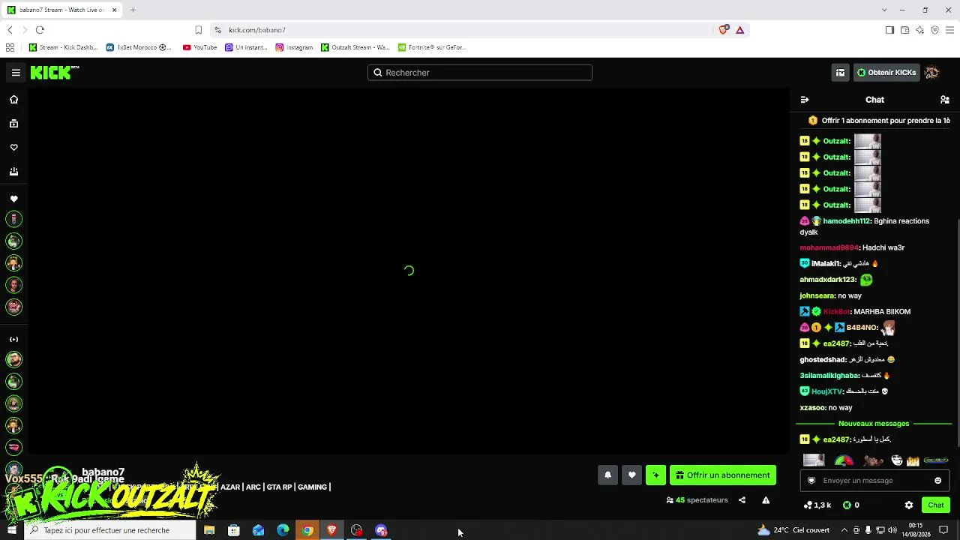The width and height of the screenshot is (960, 540).
Task: Reload the current page
Action: click(40, 30)
